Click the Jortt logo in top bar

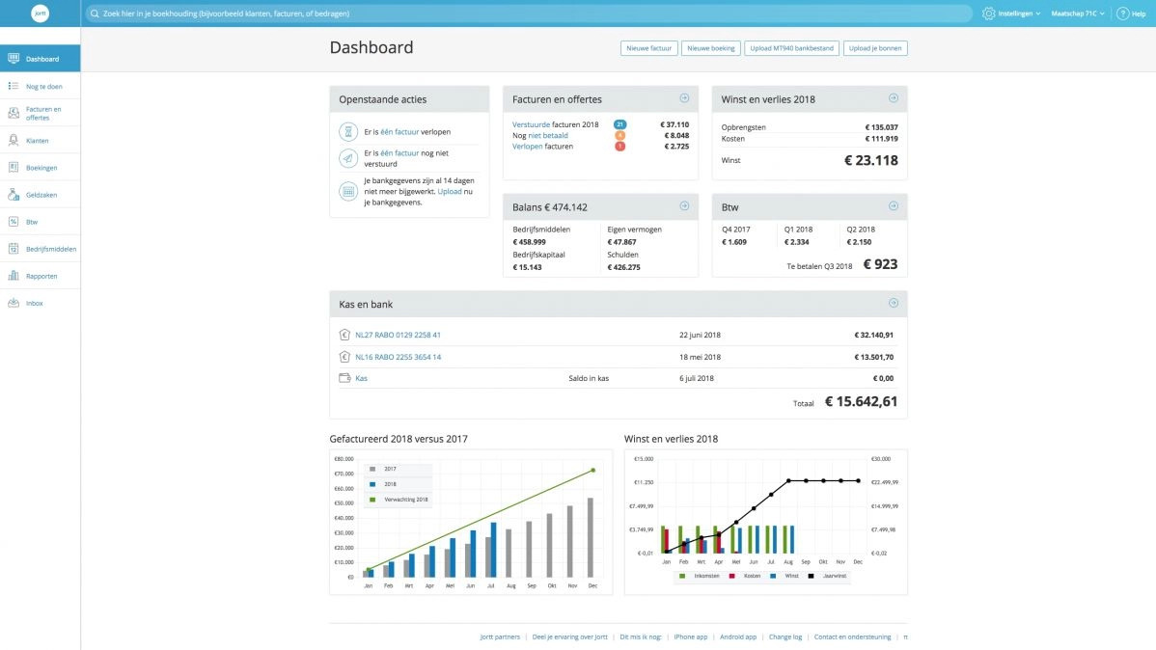pos(40,14)
